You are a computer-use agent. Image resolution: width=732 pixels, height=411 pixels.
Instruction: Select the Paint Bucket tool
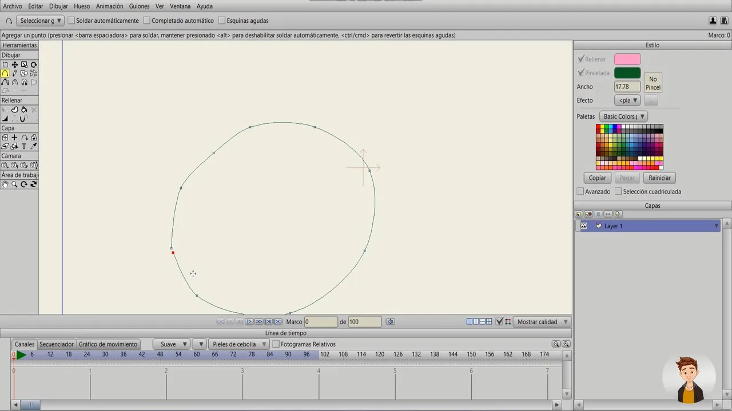pyautogui.click(x=24, y=110)
